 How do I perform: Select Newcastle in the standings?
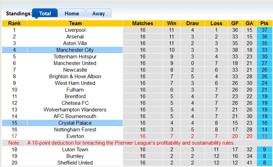pos(75,70)
